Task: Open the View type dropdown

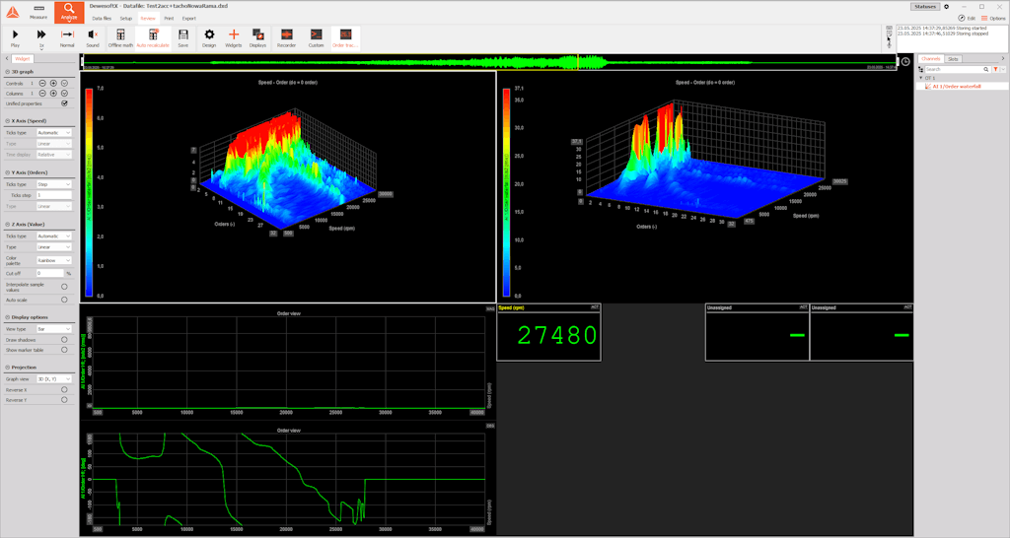Action: (54, 329)
